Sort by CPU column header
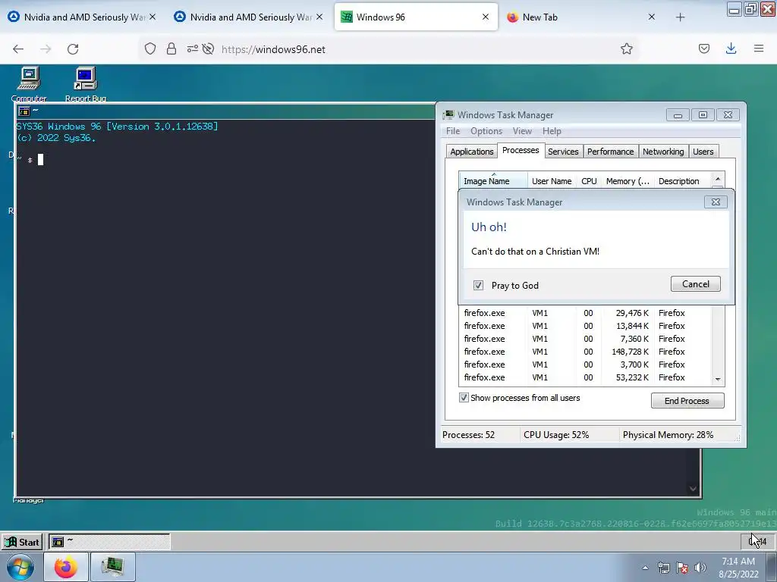The image size is (777, 582). tap(589, 181)
